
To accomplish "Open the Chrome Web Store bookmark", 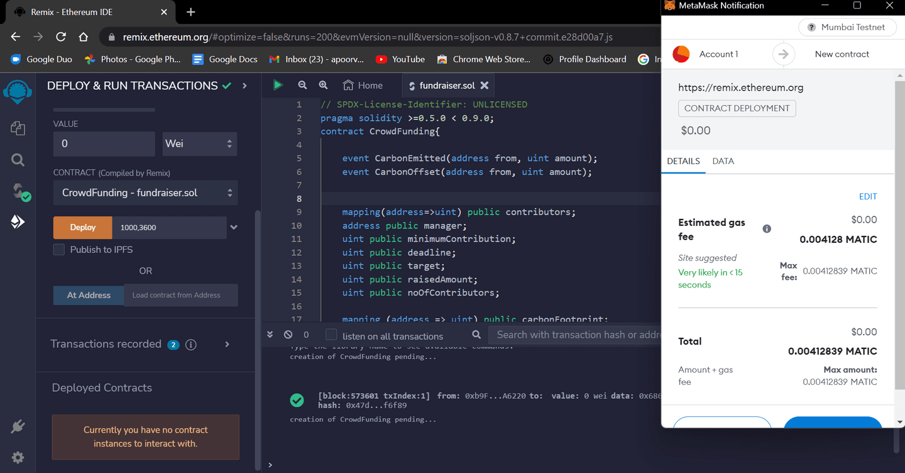I will 484,59.
